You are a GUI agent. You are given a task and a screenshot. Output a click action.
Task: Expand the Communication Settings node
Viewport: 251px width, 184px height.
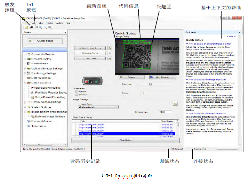[25, 102]
